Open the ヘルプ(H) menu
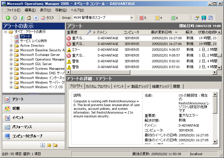The image size is (224, 158). (x=77, y=10)
